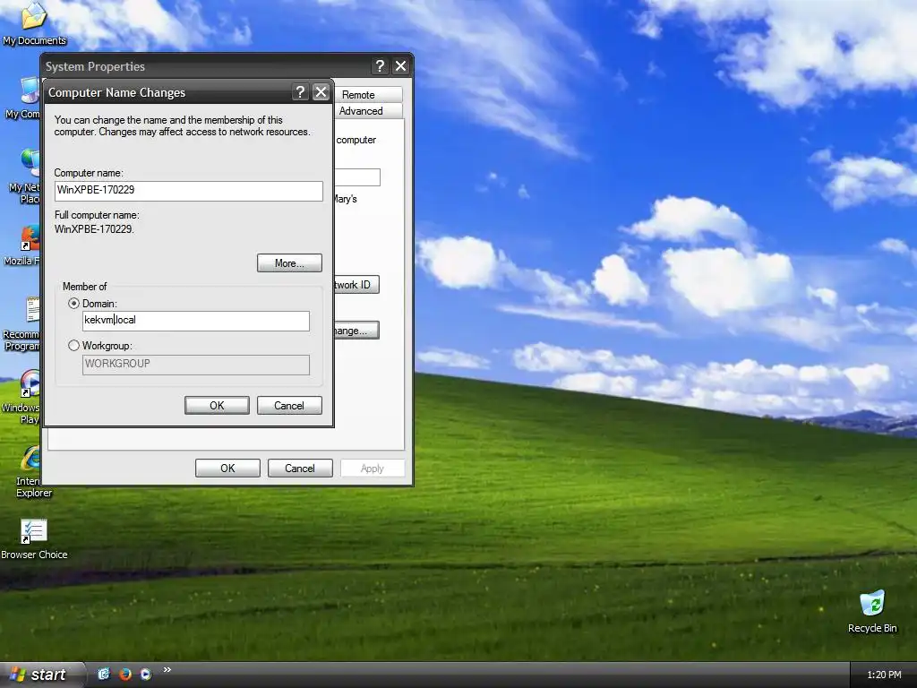
Task: Click the greyed-out Apply button
Action: (x=373, y=468)
